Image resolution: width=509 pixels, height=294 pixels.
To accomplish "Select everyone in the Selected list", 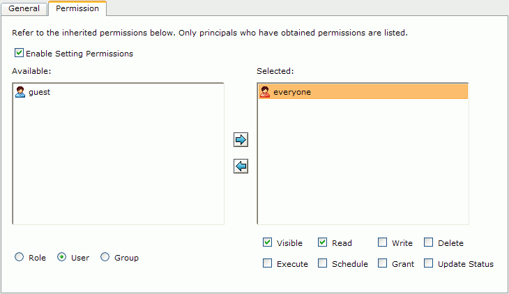I will (363, 92).
